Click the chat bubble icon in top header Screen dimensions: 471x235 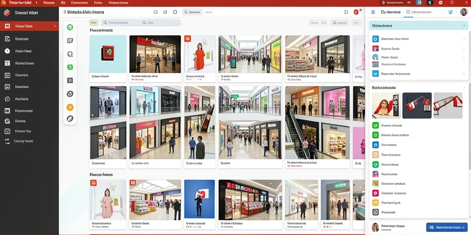[x=155, y=12]
